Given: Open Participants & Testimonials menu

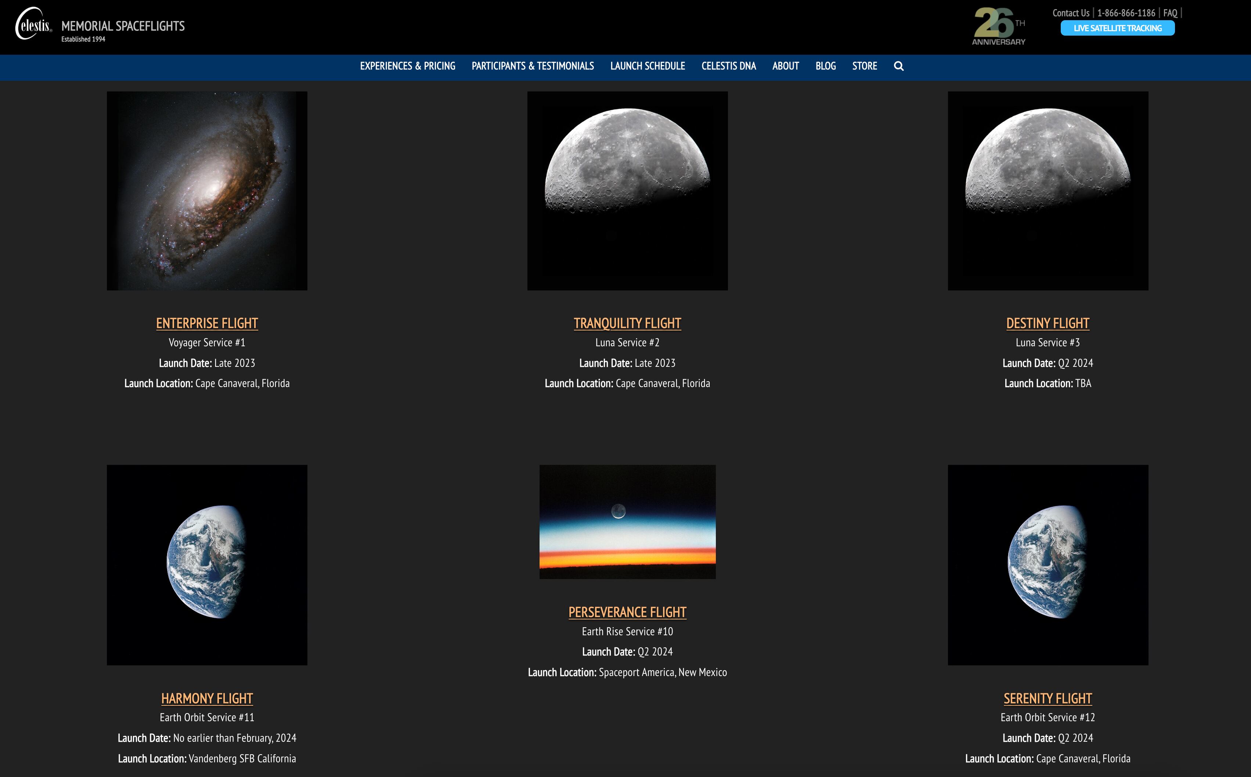Looking at the screenshot, I should click(x=533, y=66).
